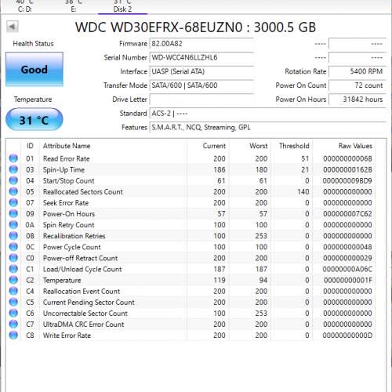
Task: Click the ID column header
Action: tap(30, 146)
